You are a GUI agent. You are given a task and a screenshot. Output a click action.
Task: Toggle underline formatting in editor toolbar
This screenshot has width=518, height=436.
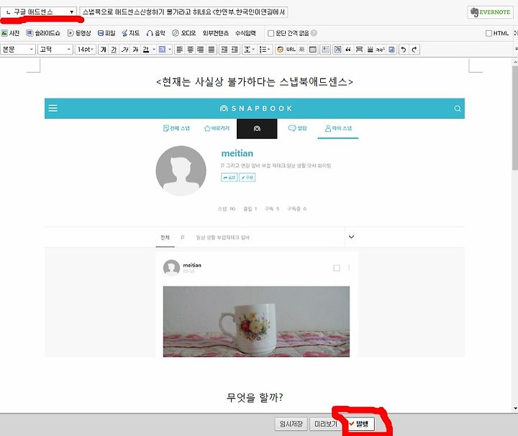114,50
